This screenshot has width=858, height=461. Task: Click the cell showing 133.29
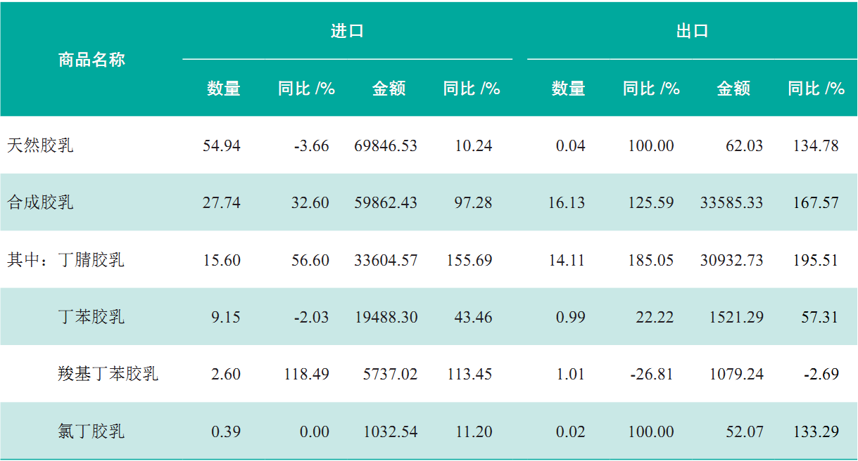[x=816, y=431]
